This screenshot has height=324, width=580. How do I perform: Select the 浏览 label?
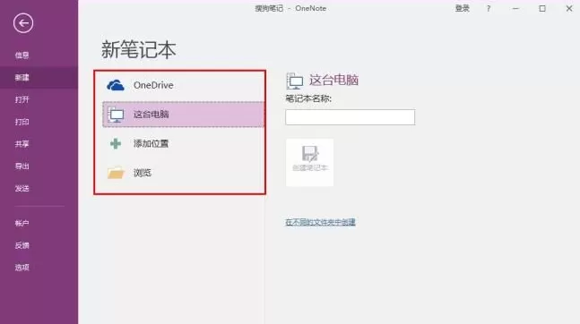[143, 173]
